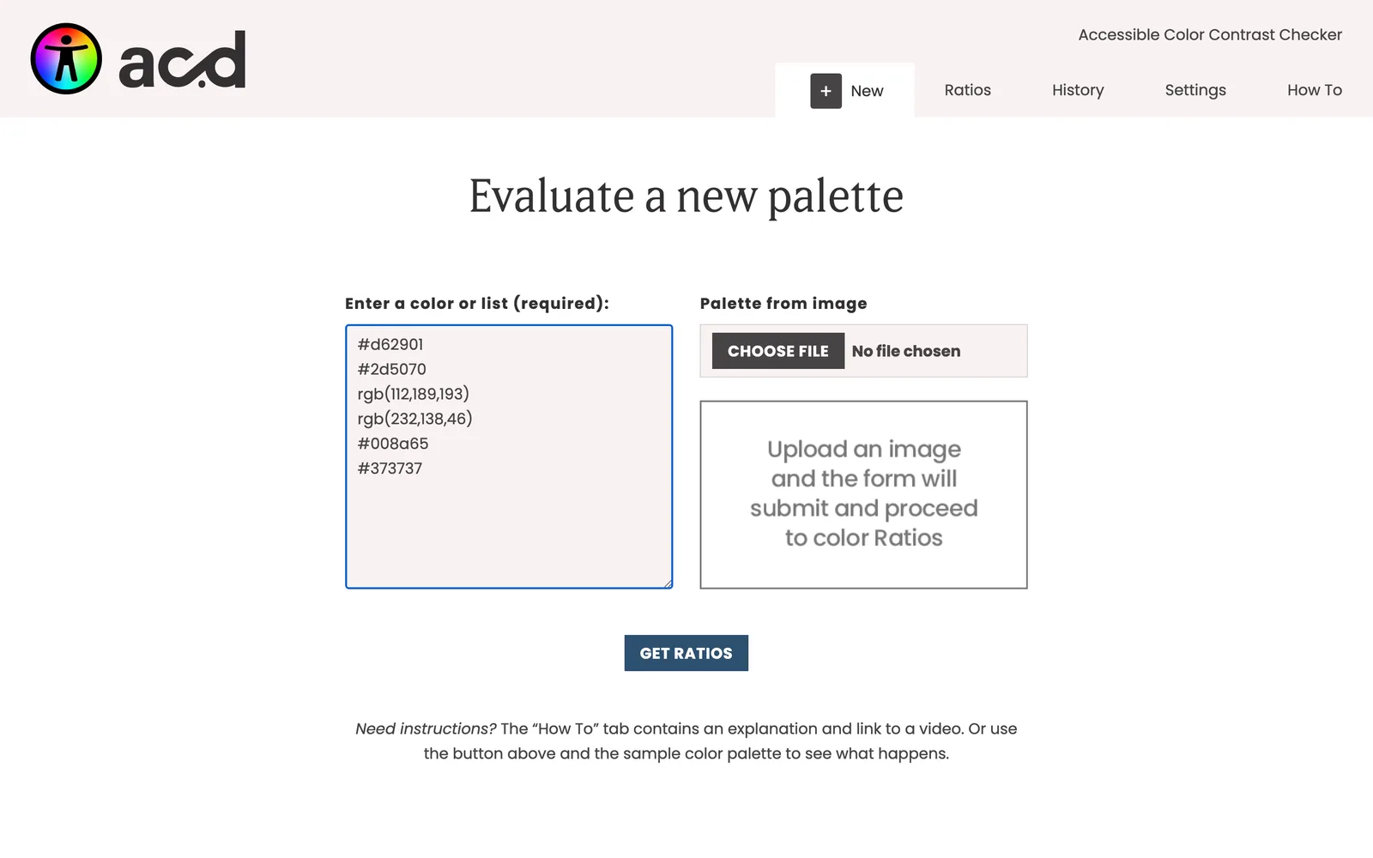
Task: Select the New tab label
Action: pyautogui.click(x=867, y=91)
